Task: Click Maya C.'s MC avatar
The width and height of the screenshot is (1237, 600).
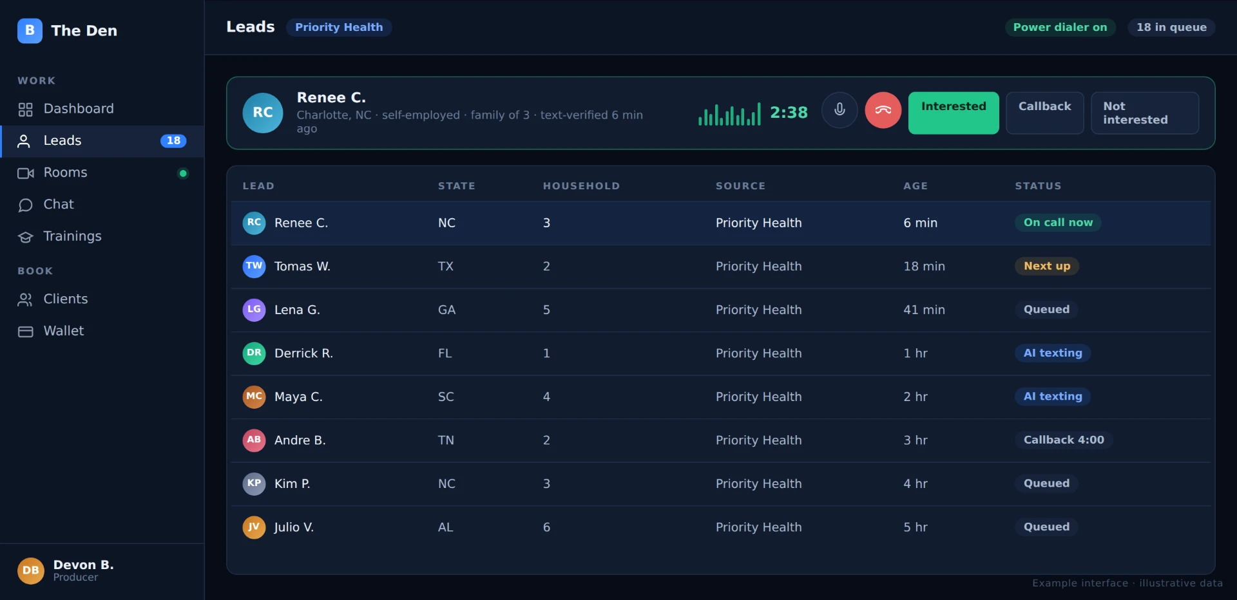Action: [254, 397]
